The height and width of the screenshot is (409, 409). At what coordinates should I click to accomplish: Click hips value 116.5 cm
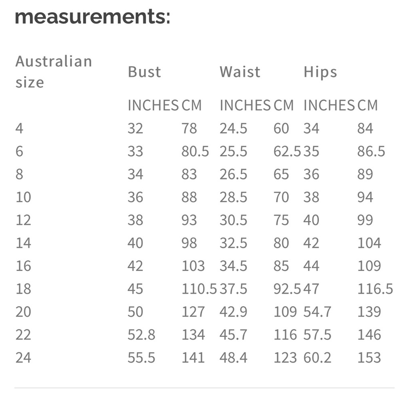[x=375, y=289]
